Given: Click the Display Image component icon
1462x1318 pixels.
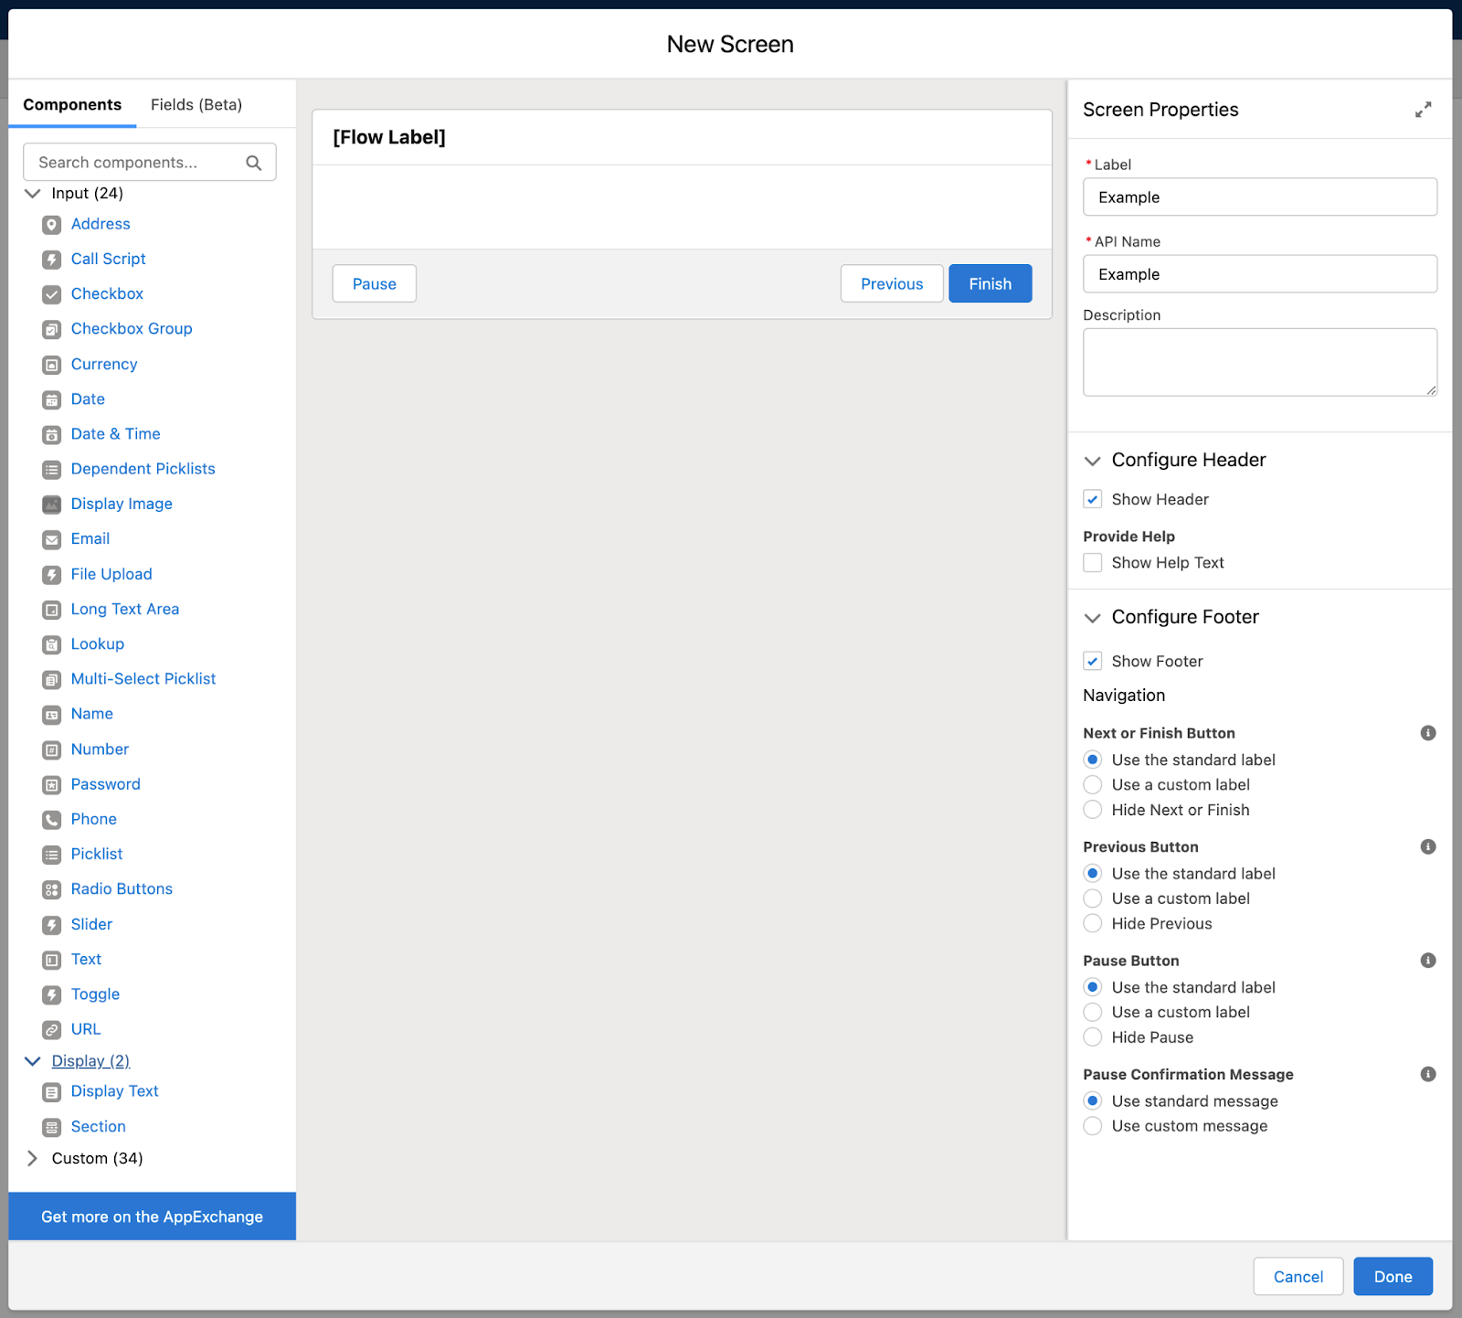Looking at the screenshot, I should click(51, 505).
